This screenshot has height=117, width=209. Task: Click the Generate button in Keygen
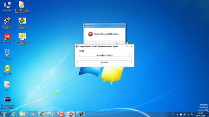(x=104, y=62)
